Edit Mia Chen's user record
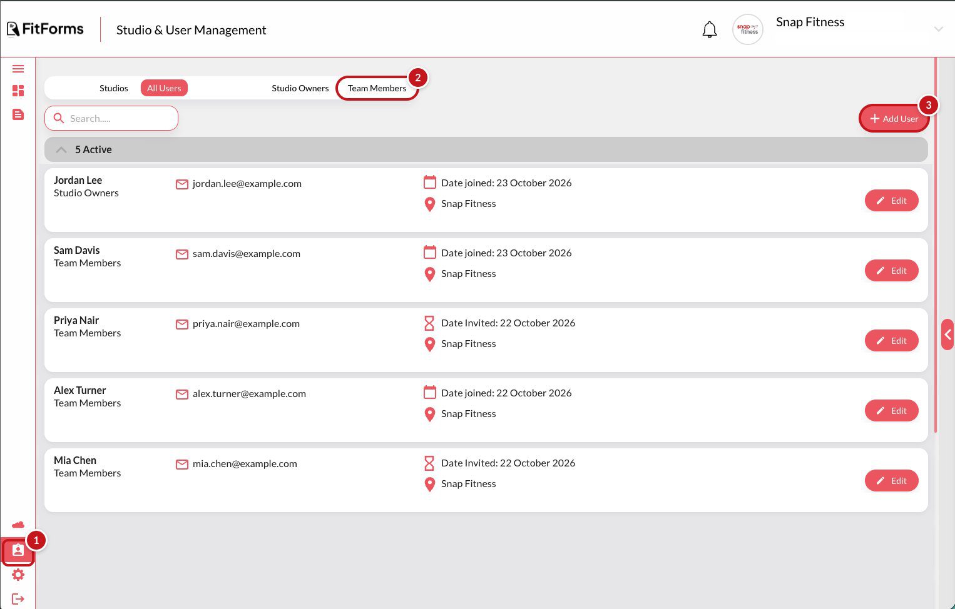Image resolution: width=955 pixels, height=609 pixels. click(892, 481)
